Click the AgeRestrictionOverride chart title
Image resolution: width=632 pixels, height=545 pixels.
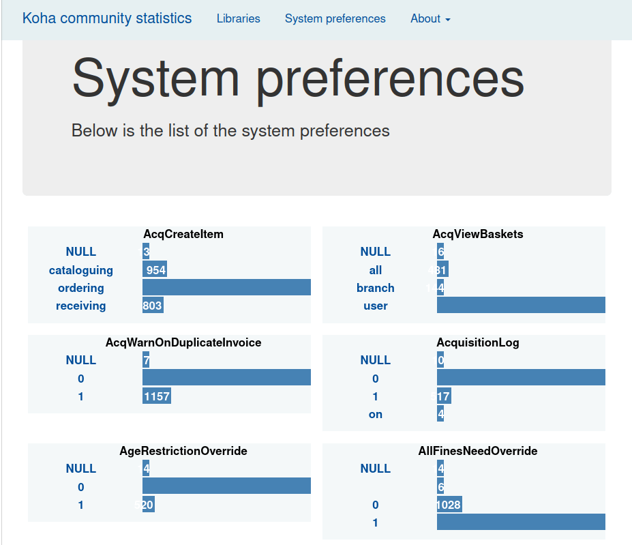[183, 451]
